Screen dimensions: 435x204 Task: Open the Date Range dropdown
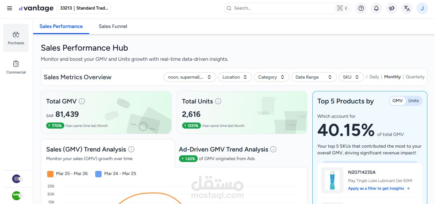[x=314, y=77]
